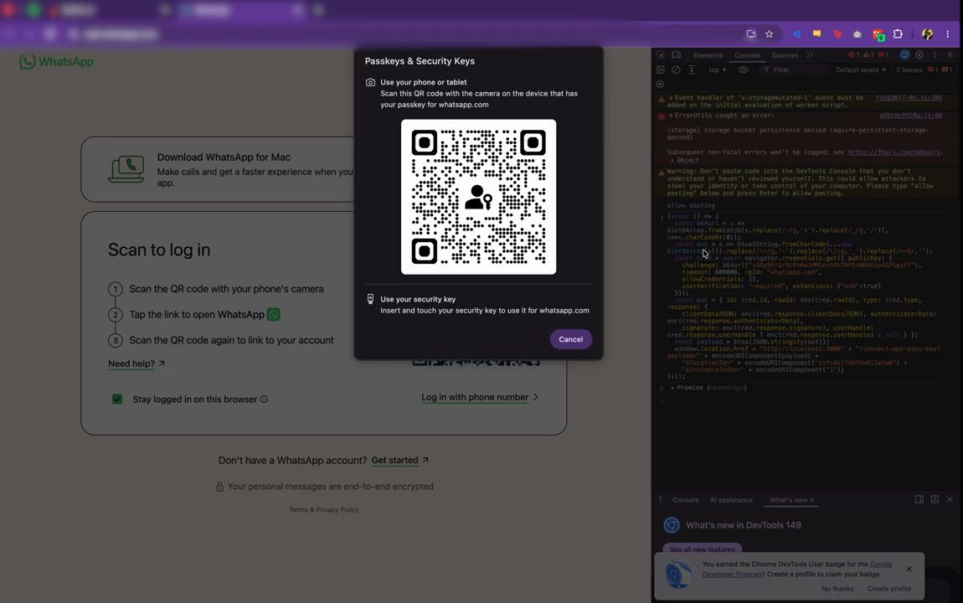Switch to the drawer Console tab
Screen dimensions: 963x603
point(685,500)
